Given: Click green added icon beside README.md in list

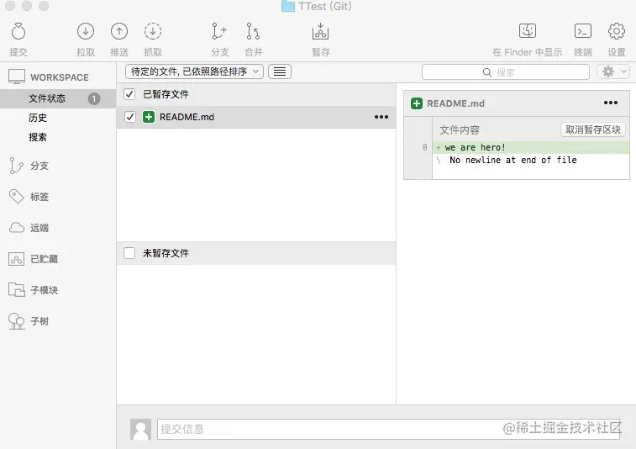Looking at the screenshot, I should (149, 117).
